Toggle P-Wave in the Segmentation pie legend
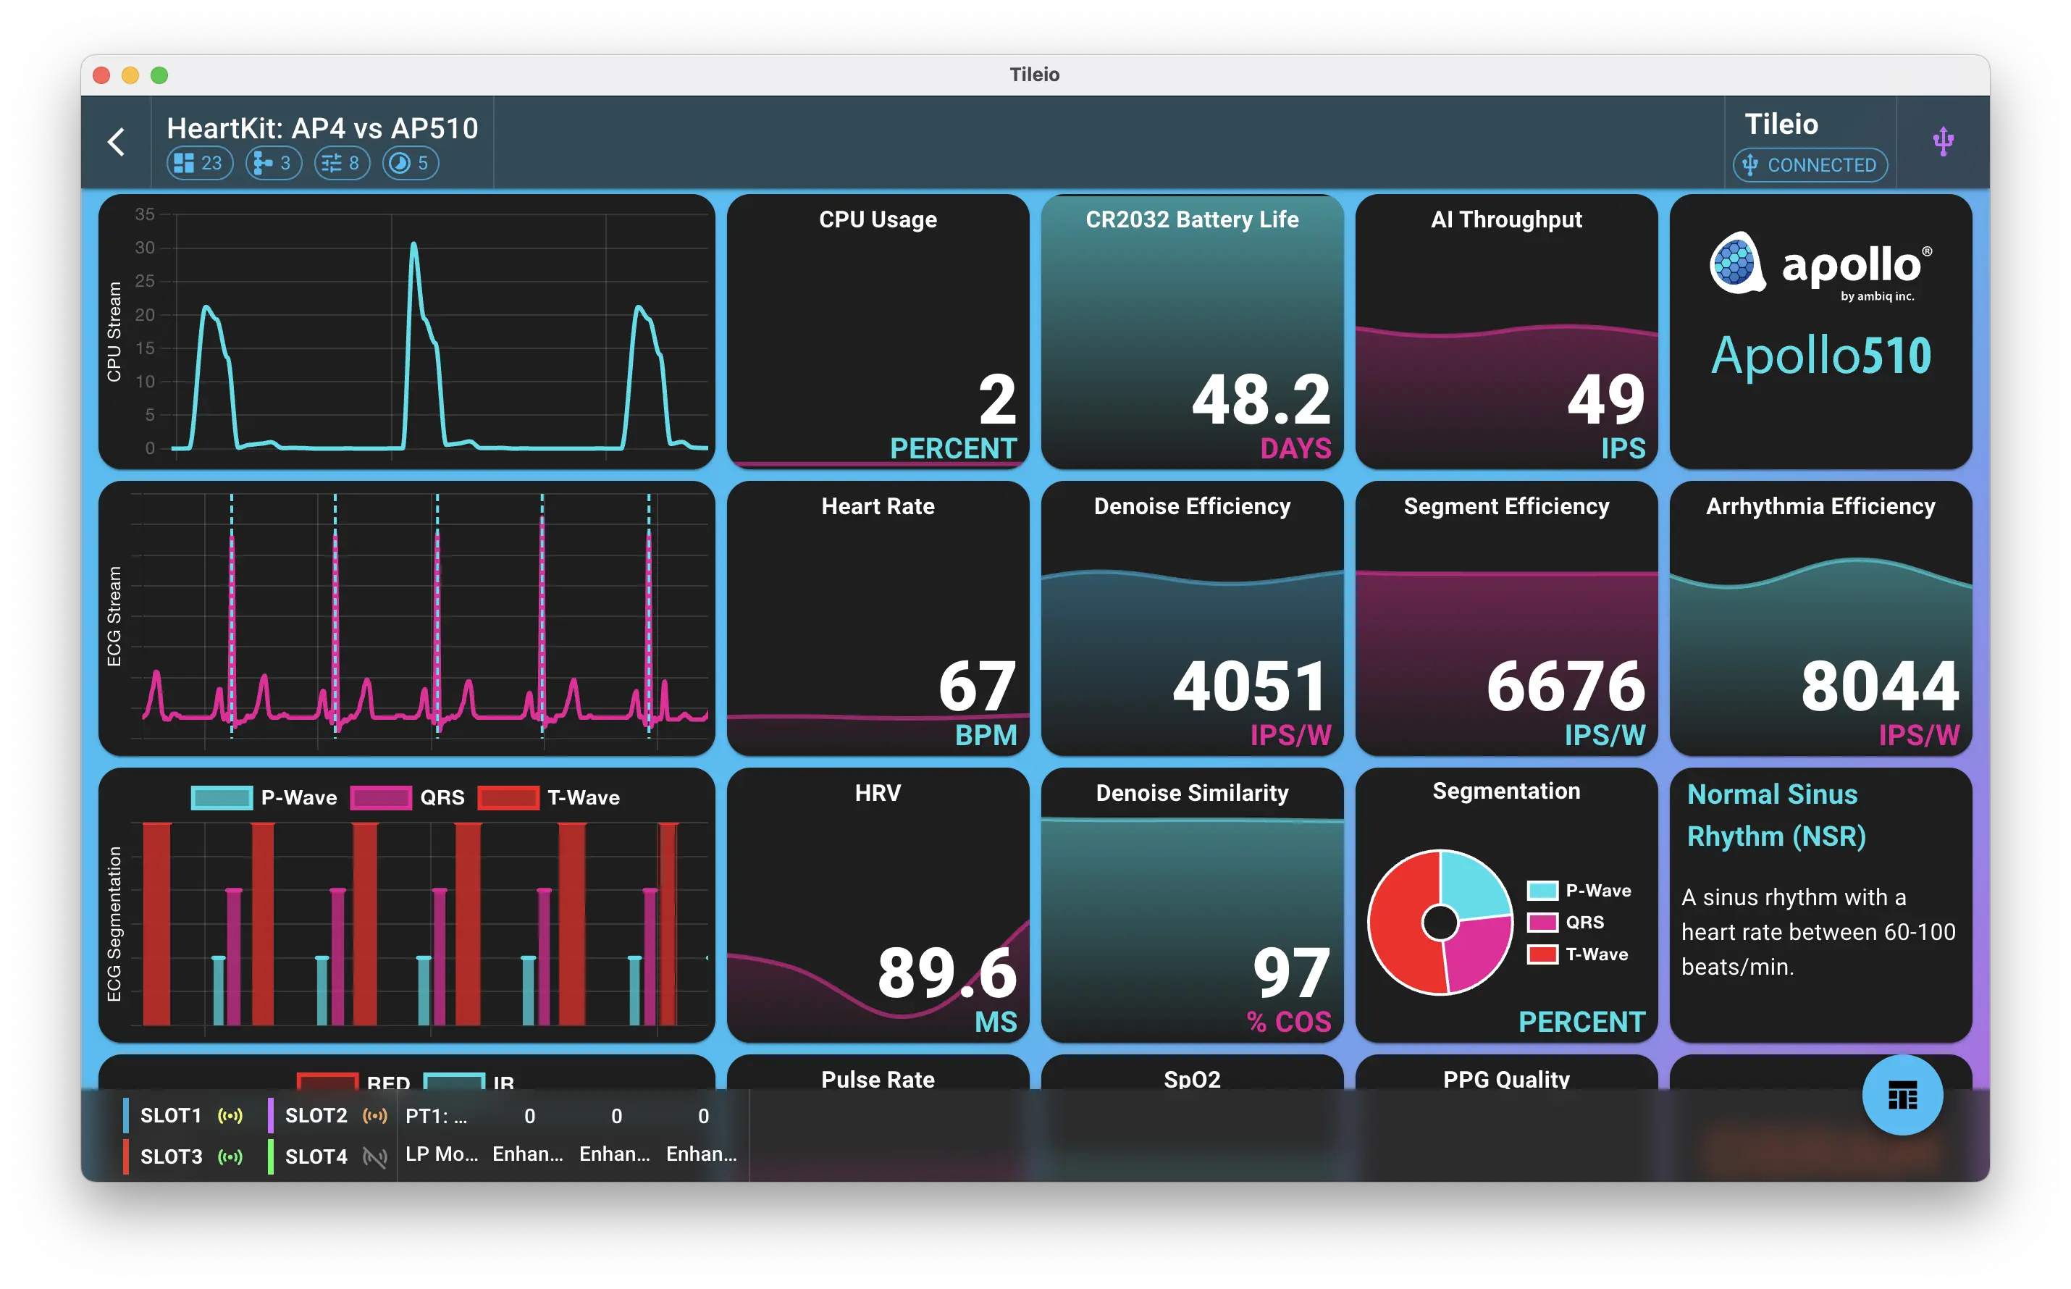This screenshot has width=2071, height=1289. coord(1579,890)
